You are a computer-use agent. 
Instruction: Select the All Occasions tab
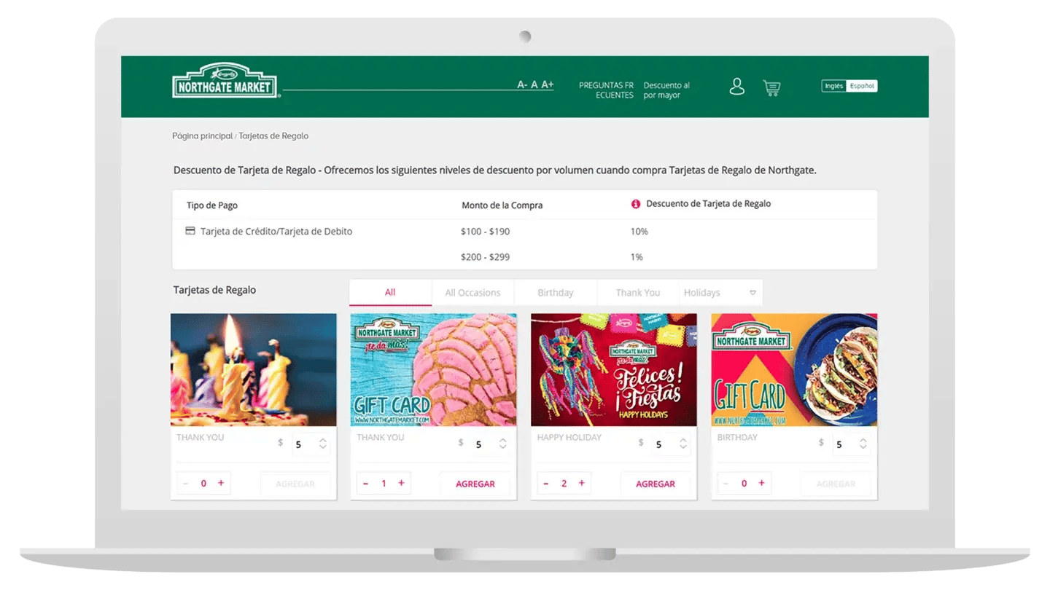472,292
